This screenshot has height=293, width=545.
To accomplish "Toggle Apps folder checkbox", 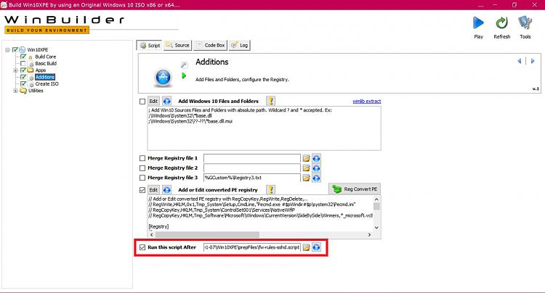I will pos(23,70).
